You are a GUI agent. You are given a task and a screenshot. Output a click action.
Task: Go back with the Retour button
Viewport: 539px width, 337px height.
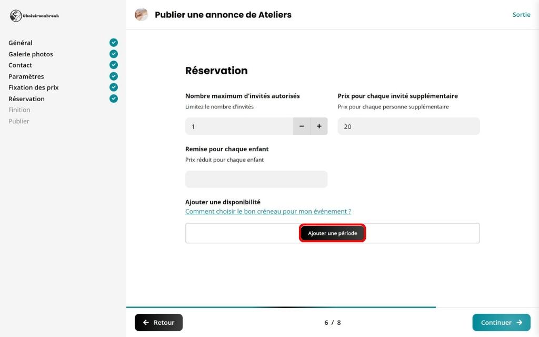158,323
